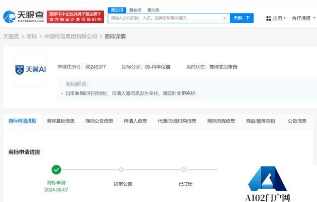Open the 商标基础信息 tab
This screenshot has width=317, height=202.
click(60, 121)
